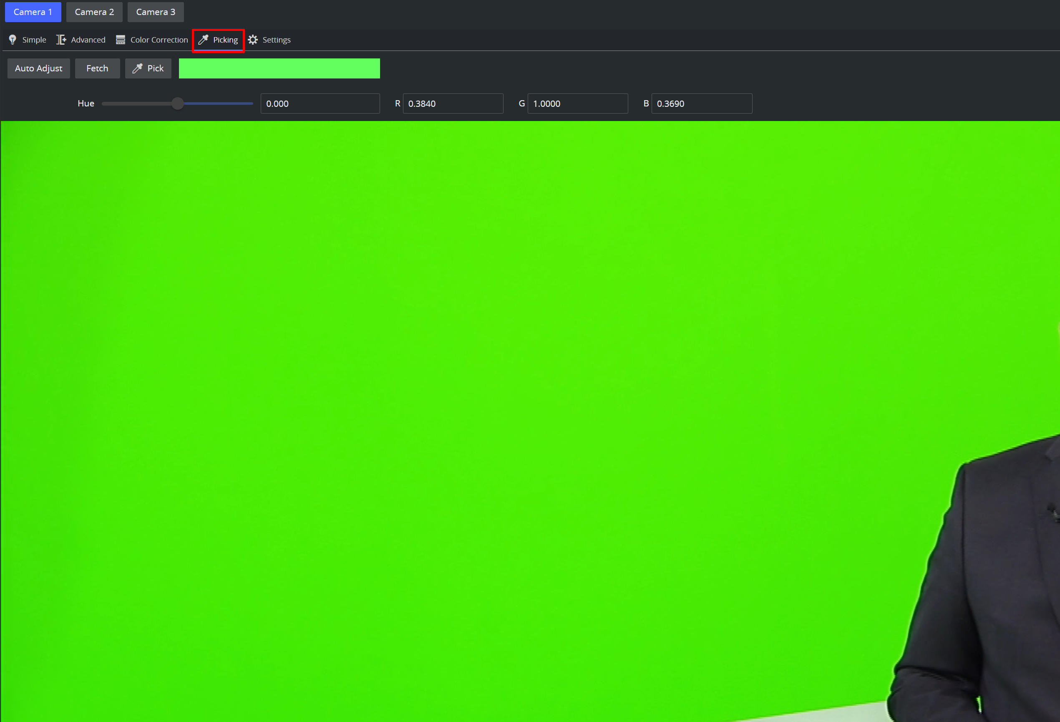The width and height of the screenshot is (1060, 722).
Task: Click the picked green color swatch
Action: pos(279,68)
